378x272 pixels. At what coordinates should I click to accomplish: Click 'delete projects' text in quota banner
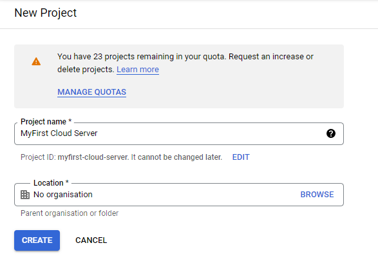[86, 70]
